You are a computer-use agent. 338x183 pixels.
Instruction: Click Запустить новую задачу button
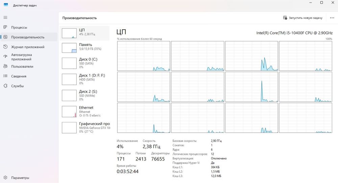pos(303,18)
